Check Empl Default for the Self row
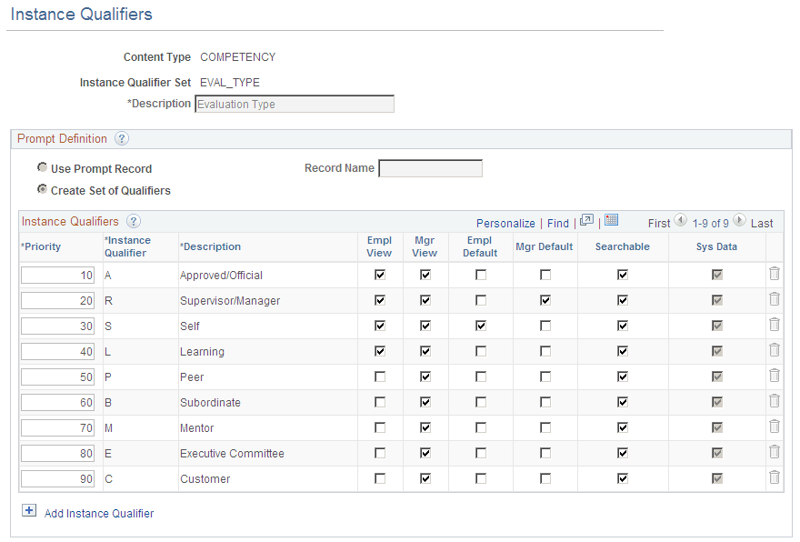 tap(479, 324)
